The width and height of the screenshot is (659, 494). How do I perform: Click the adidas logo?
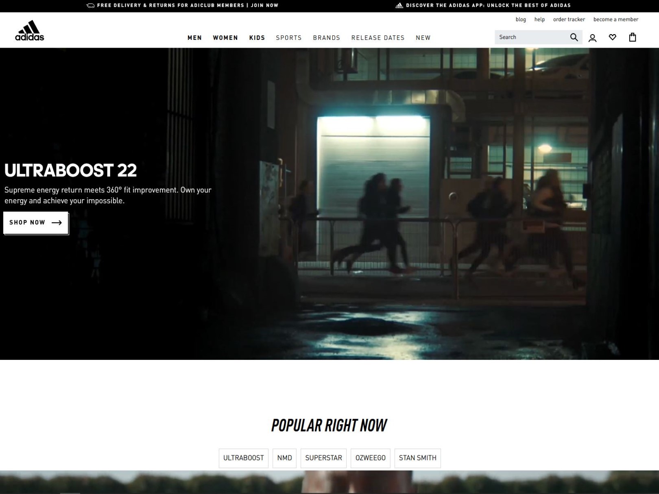[29, 30]
